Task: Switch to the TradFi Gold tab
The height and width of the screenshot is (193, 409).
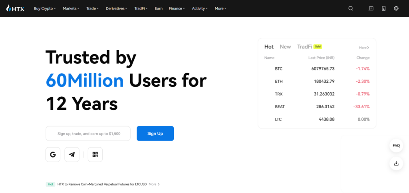Action: click(x=310, y=47)
